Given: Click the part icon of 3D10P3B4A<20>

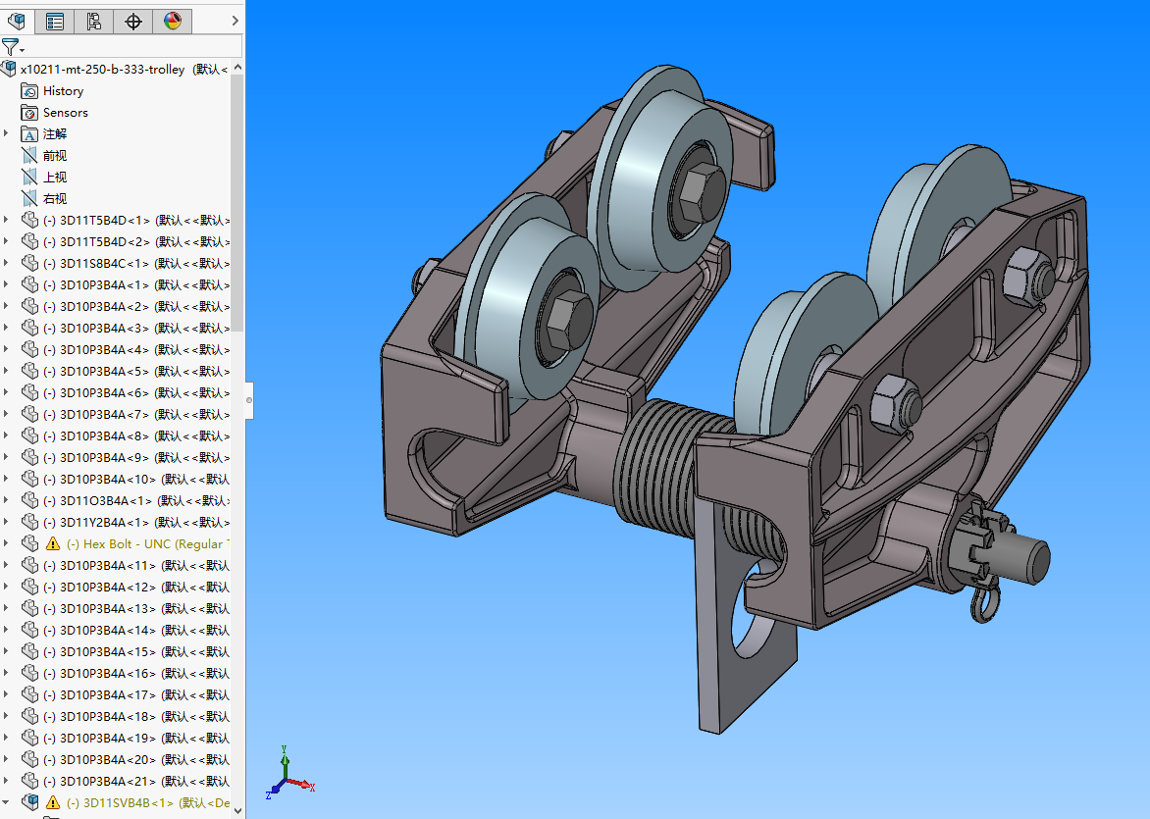Looking at the screenshot, I should click(29, 759).
